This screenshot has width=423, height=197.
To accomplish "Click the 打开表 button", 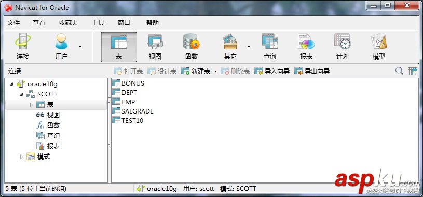I will [x=128, y=71].
